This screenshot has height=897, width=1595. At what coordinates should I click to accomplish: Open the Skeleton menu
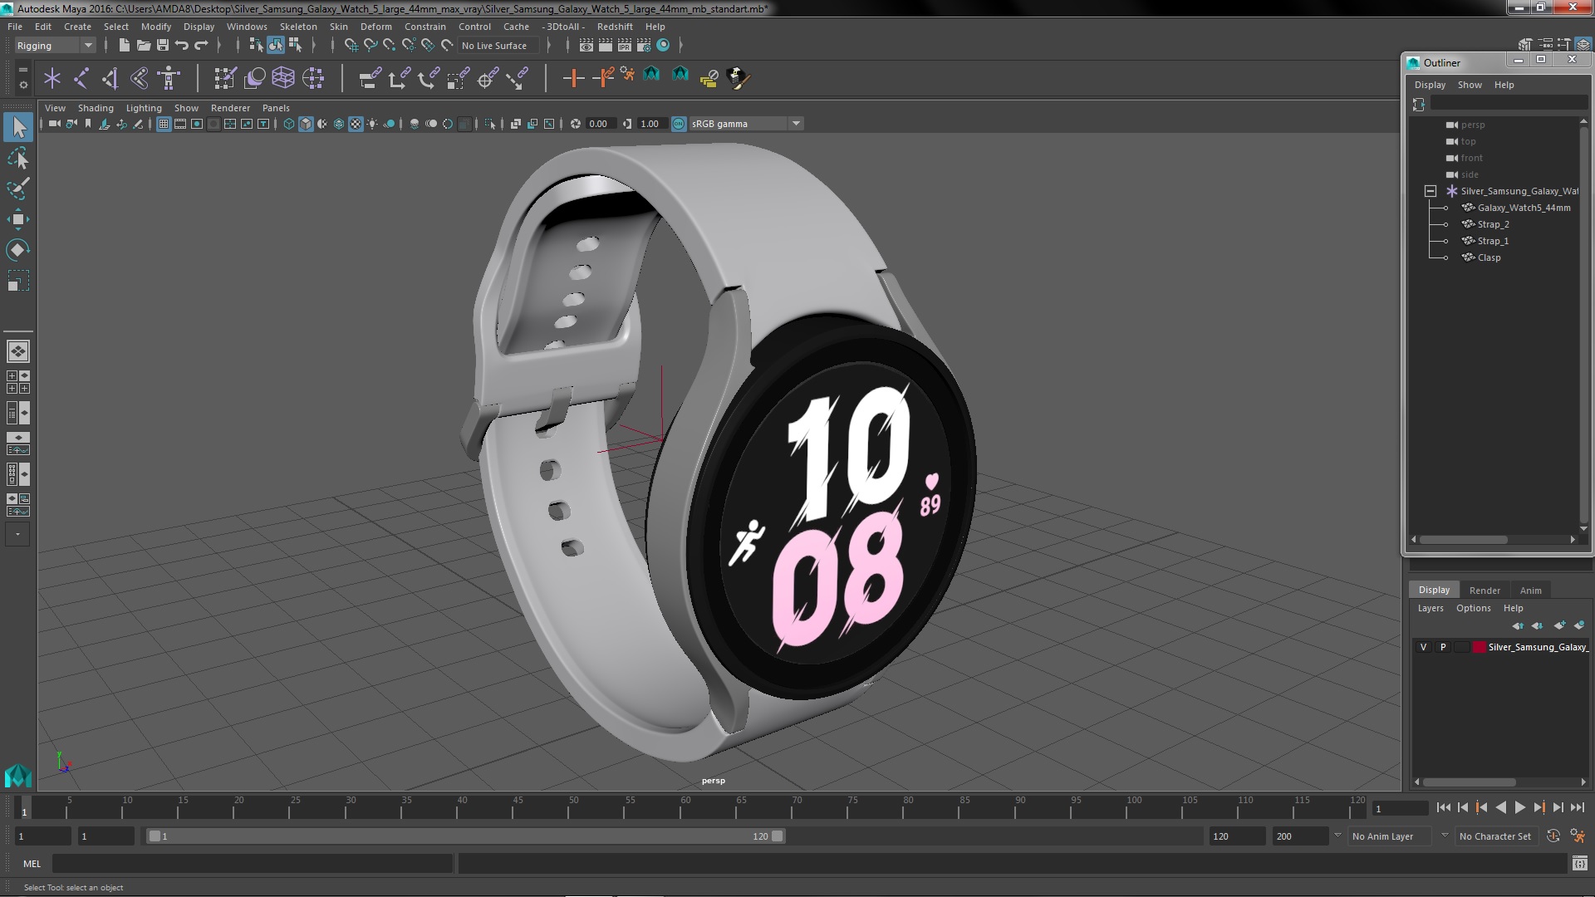click(297, 27)
